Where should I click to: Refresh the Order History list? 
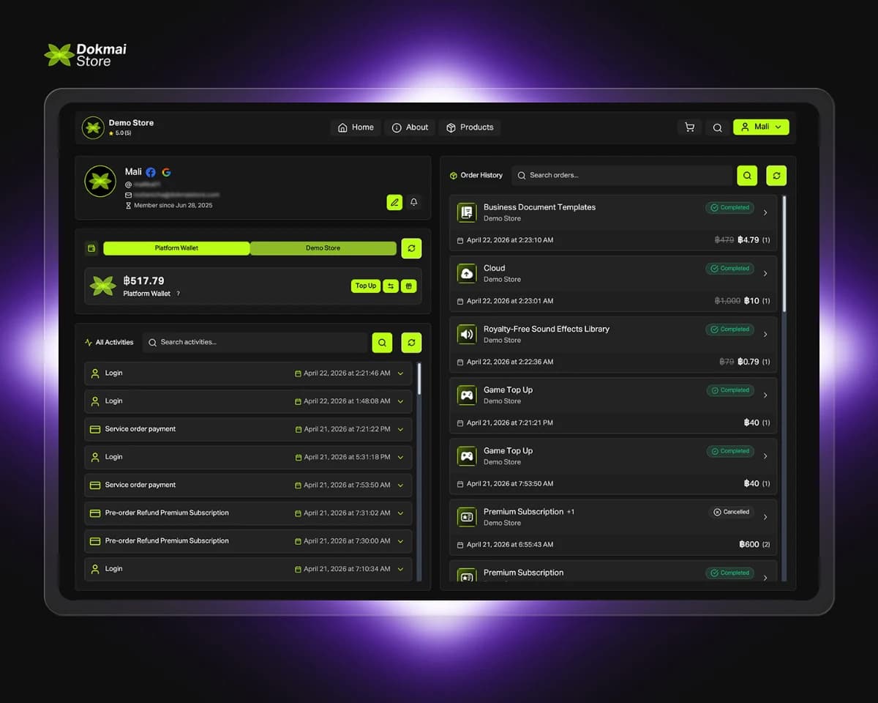pyautogui.click(x=776, y=175)
